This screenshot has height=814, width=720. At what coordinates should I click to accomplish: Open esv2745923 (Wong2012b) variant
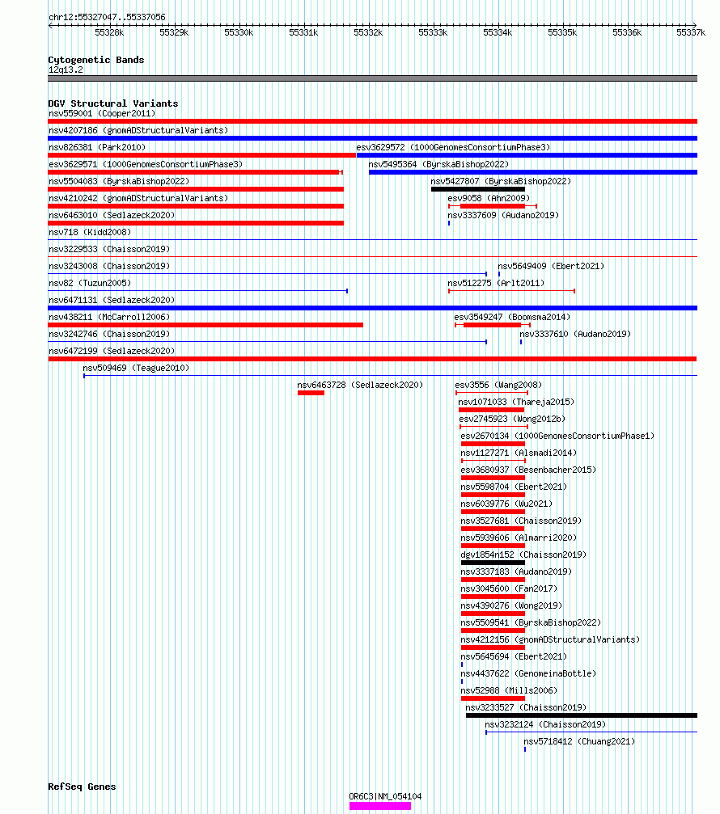point(512,419)
